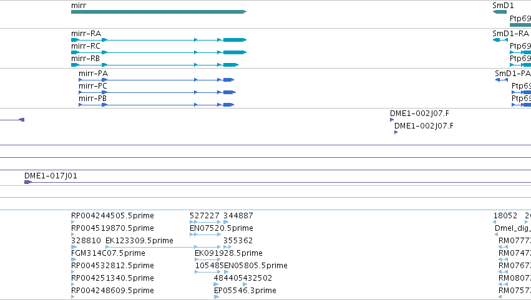Select the mirr-PC protein feature arrow

click(157, 92)
